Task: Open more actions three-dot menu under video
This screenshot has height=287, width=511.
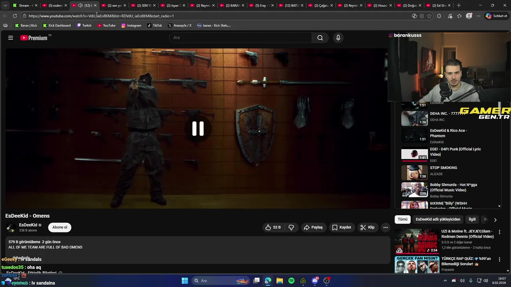Action: point(386,227)
